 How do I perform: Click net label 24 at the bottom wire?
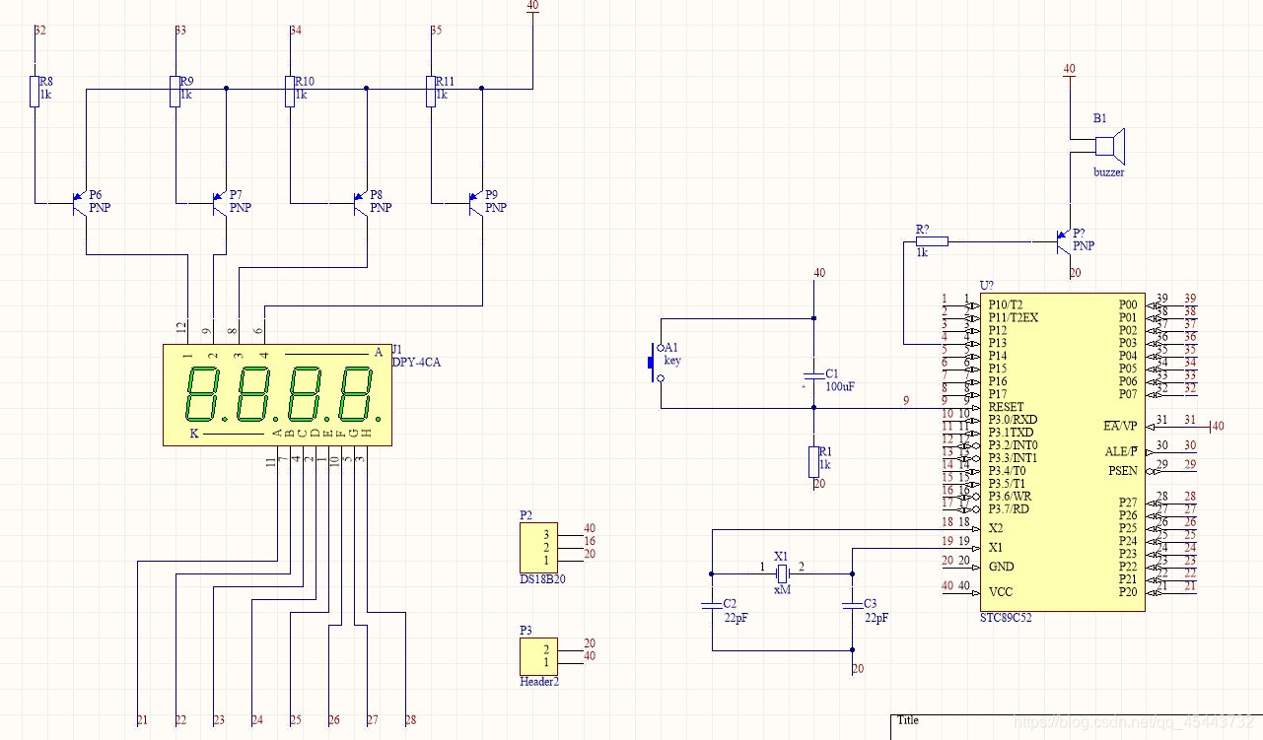pos(257,720)
